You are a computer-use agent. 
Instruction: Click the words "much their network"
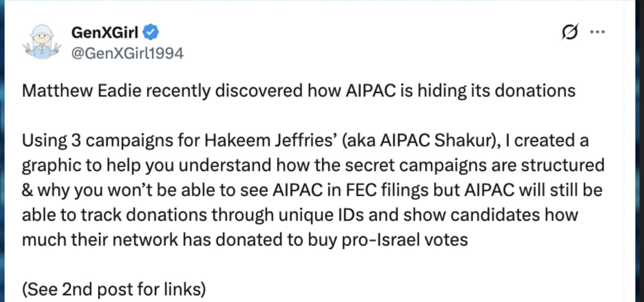pos(100,240)
